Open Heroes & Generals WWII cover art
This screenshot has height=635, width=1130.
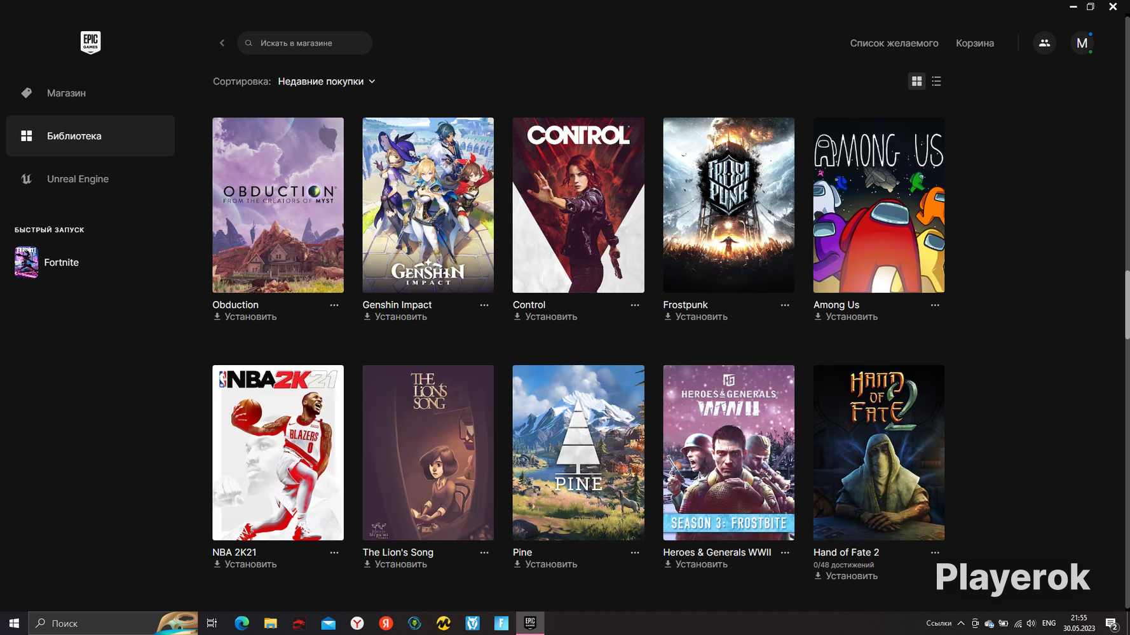tap(728, 453)
